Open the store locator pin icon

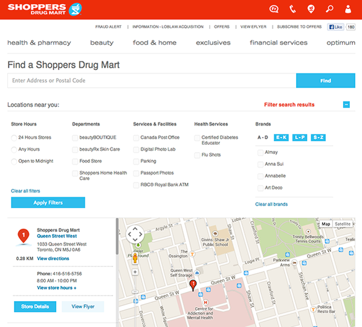(x=311, y=9)
